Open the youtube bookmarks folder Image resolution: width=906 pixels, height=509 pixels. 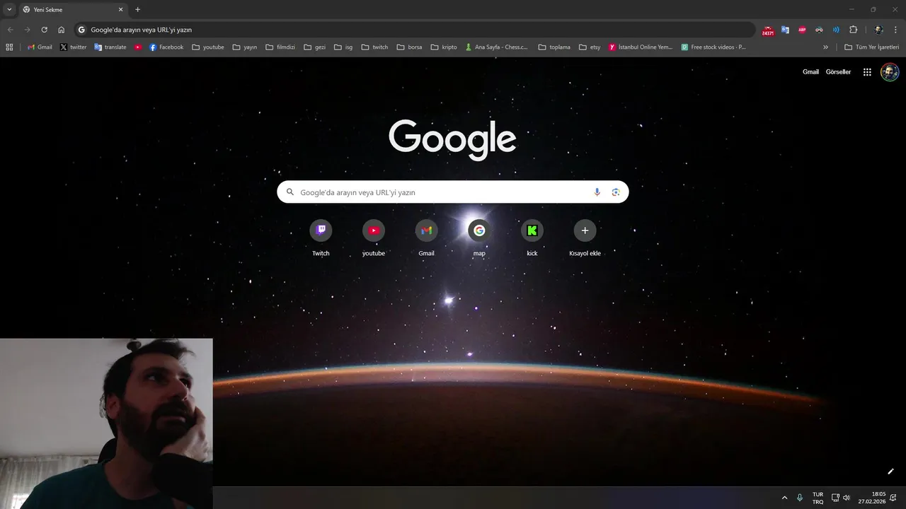click(208, 47)
